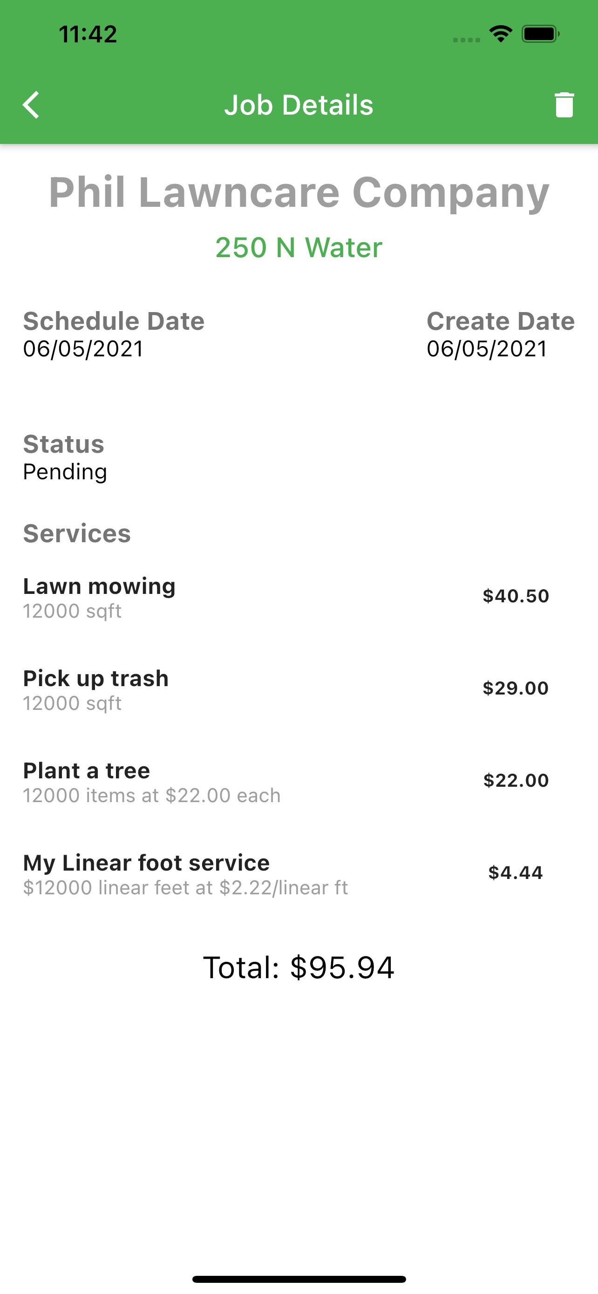Tap the Total $95.94 amount

pyautogui.click(x=299, y=967)
